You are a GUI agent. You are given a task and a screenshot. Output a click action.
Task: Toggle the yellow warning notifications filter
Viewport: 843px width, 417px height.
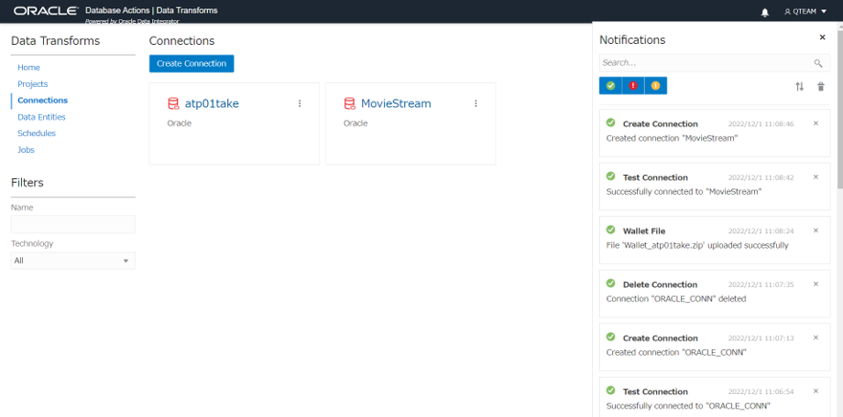pos(655,85)
